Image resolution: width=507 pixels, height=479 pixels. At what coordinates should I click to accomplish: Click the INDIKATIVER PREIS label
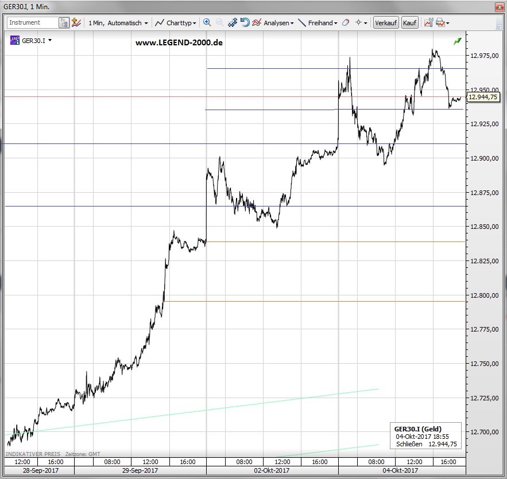point(33,454)
